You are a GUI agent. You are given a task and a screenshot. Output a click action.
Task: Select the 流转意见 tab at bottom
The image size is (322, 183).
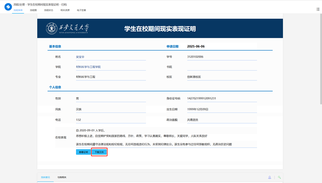point(45,177)
